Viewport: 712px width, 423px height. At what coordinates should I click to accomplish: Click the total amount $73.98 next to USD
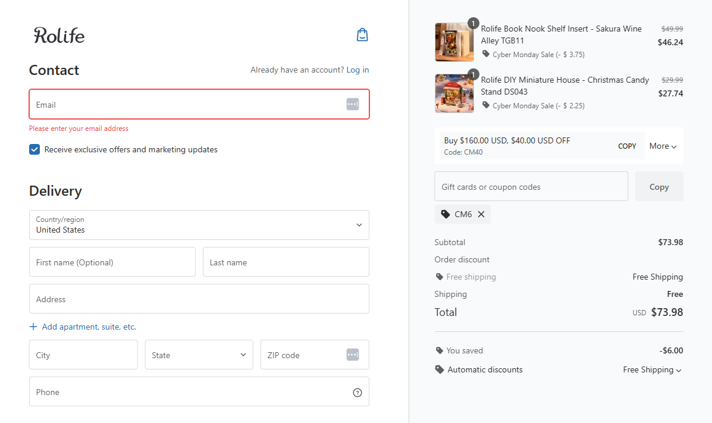(667, 312)
